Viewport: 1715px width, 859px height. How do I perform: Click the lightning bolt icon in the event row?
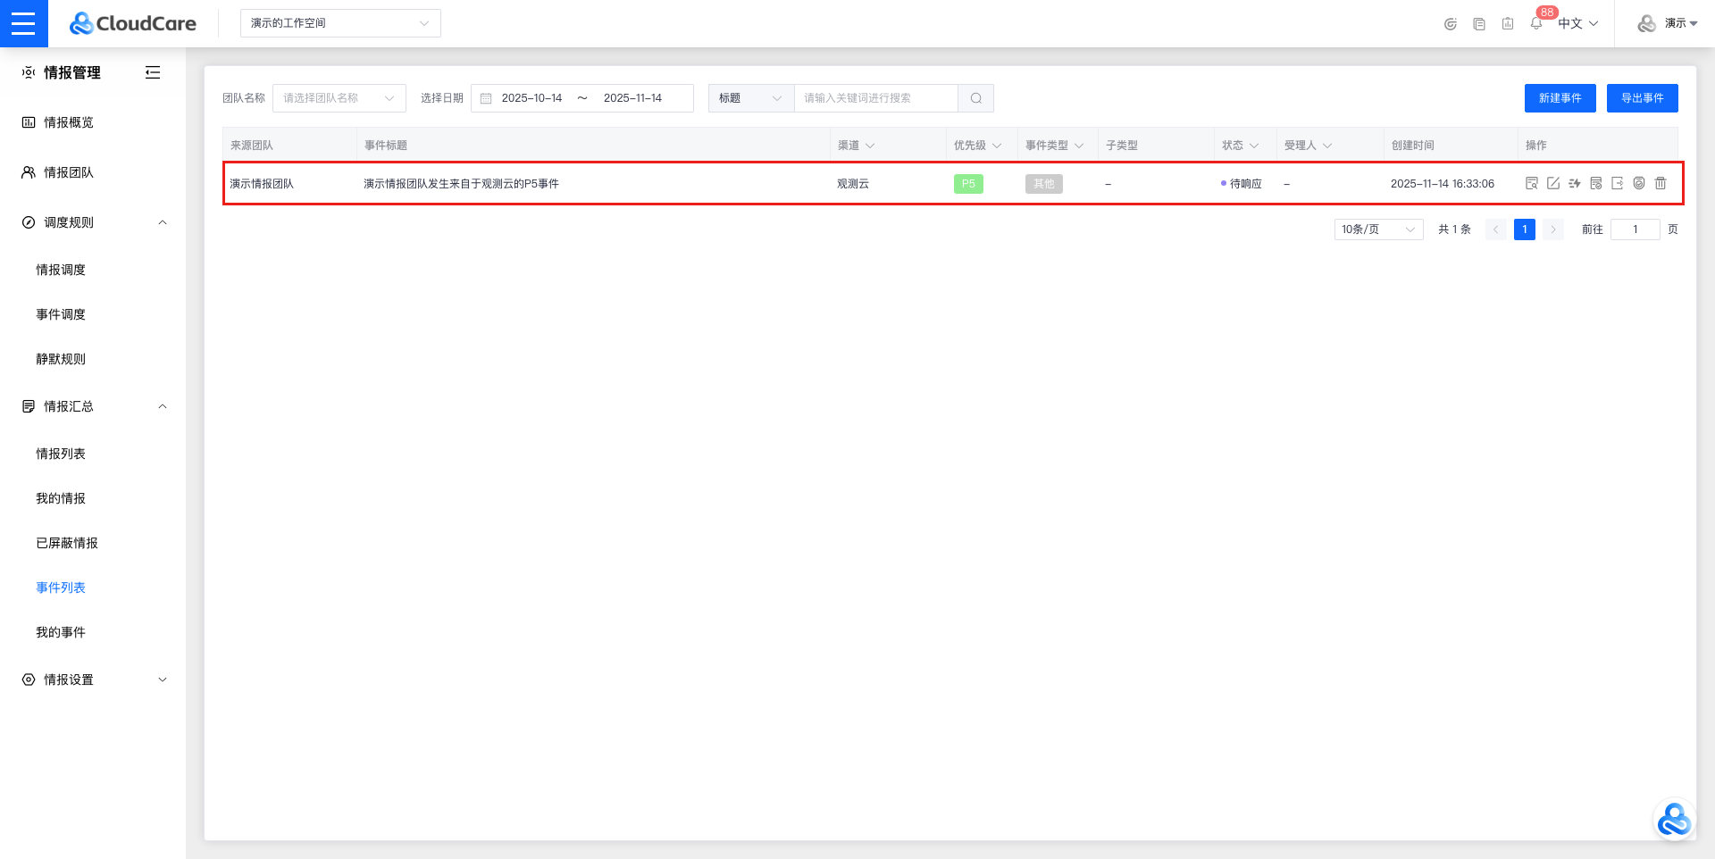click(1575, 183)
